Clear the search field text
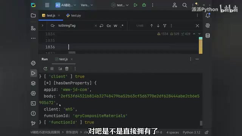 (96, 26)
